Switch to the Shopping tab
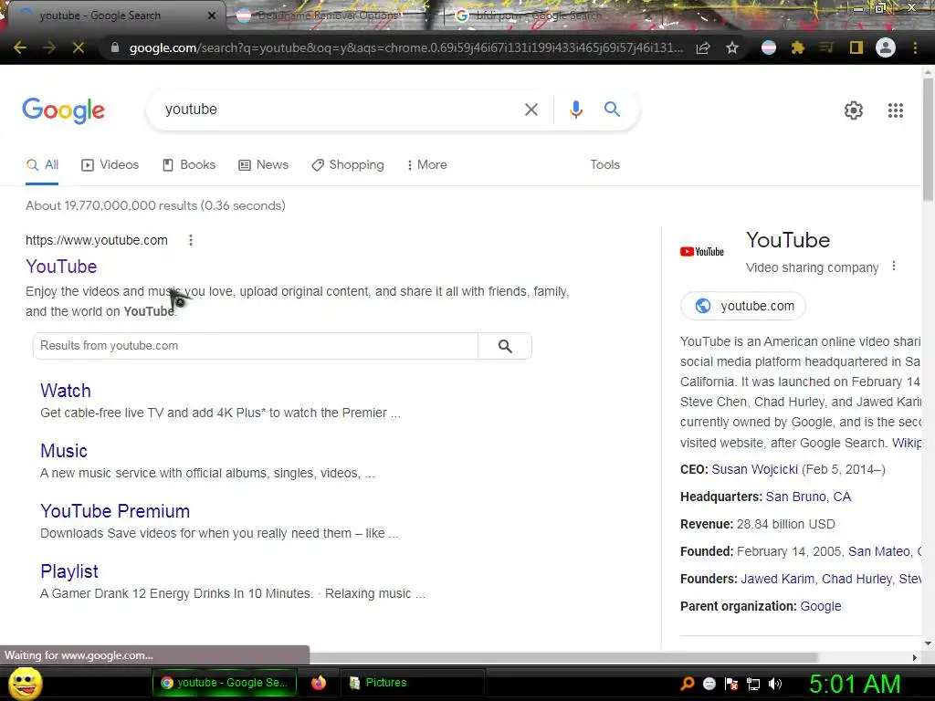The height and width of the screenshot is (701, 935). [x=348, y=165]
